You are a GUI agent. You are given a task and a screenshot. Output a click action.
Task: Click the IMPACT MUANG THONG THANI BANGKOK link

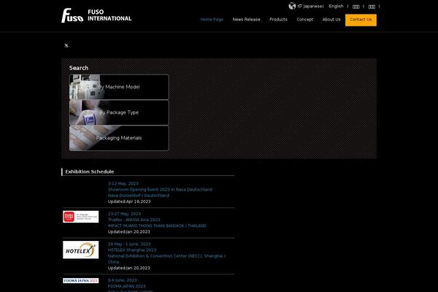(x=157, y=226)
